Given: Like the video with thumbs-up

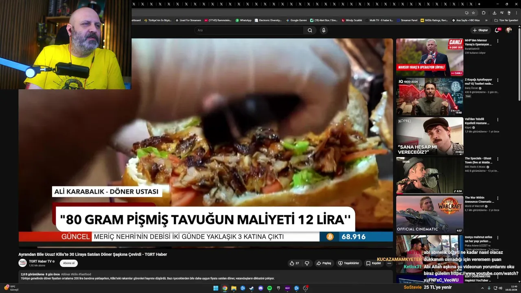Looking at the screenshot, I should point(294,263).
